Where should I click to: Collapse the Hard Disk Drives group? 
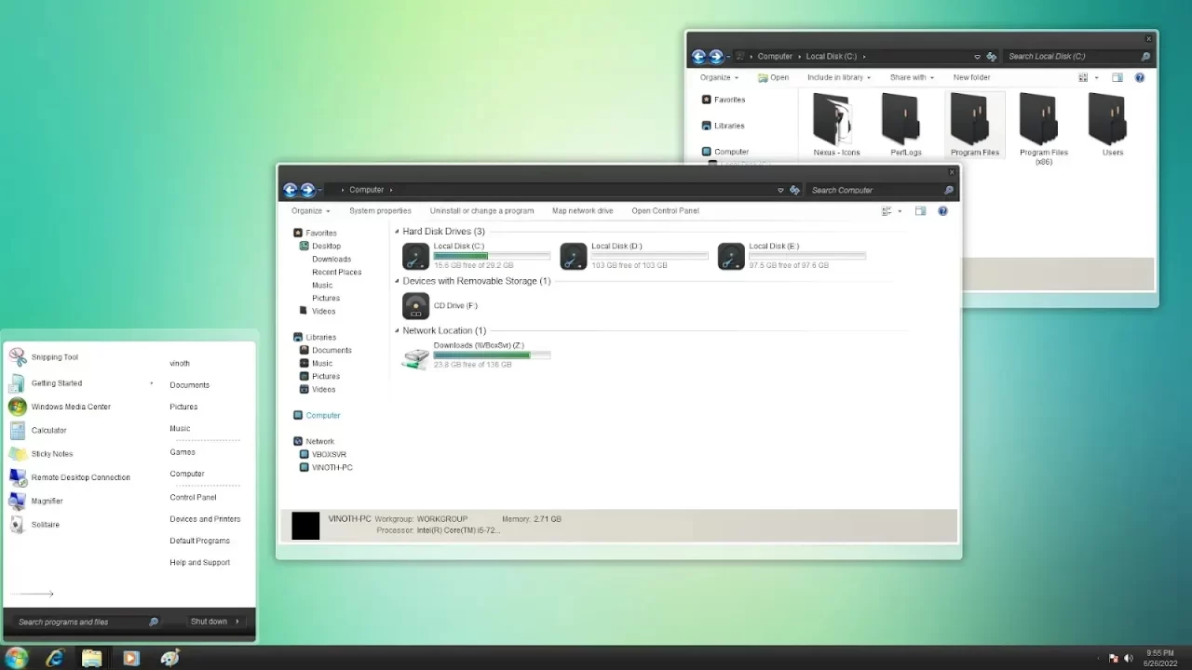[x=397, y=232]
